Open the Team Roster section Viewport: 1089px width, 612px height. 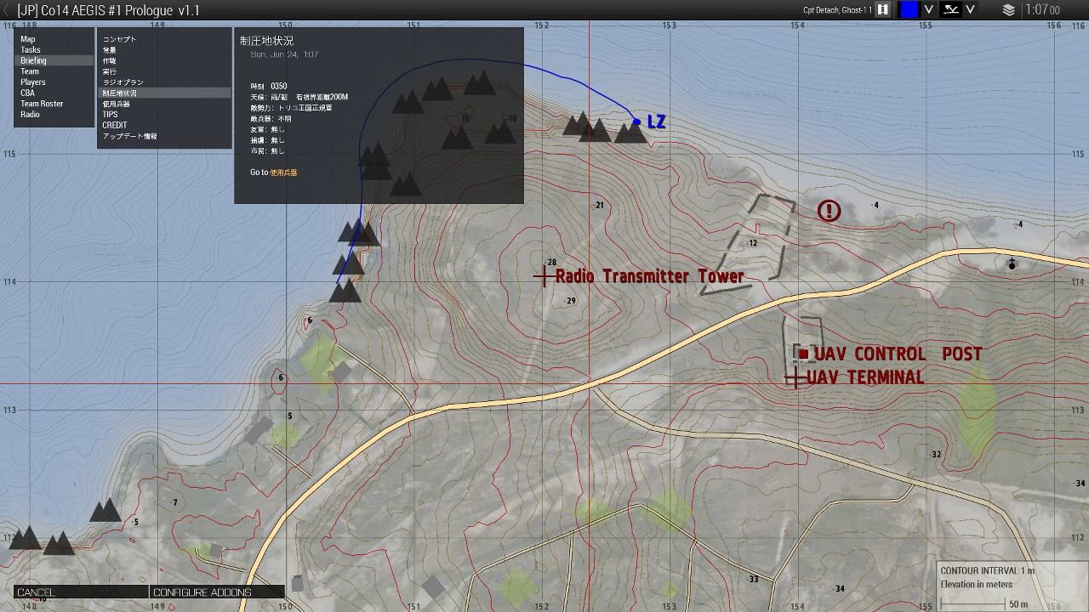54,104
